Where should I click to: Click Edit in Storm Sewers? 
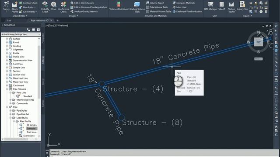coord(82,3)
